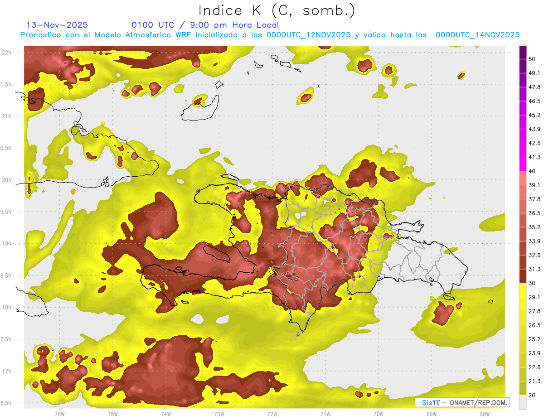
Task: Click the "31.3" color scale value
Action: click(534, 269)
